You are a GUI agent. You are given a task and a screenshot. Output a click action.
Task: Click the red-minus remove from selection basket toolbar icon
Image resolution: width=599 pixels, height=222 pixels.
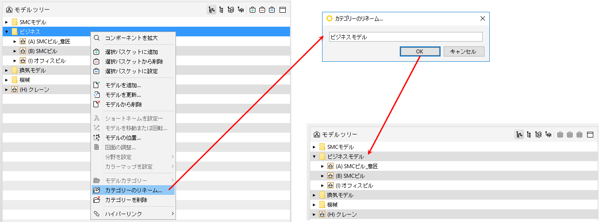click(x=262, y=10)
